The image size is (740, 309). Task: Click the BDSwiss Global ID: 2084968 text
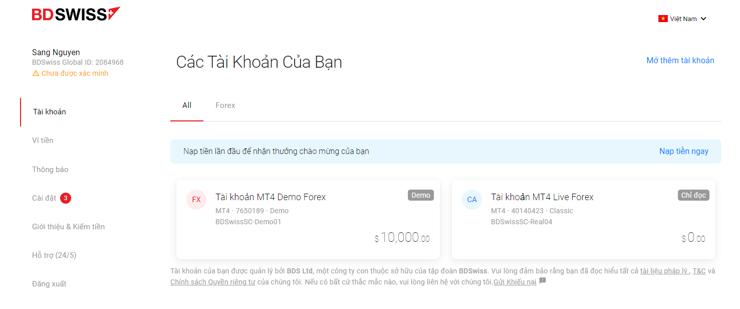pyautogui.click(x=78, y=63)
